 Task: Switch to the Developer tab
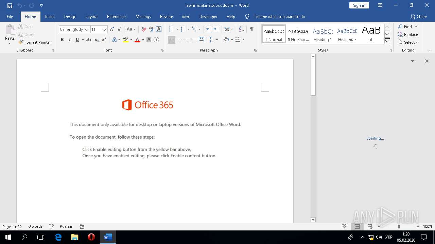tap(208, 16)
